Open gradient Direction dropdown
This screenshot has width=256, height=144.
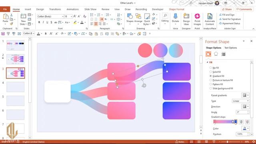(x=245, y=106)
